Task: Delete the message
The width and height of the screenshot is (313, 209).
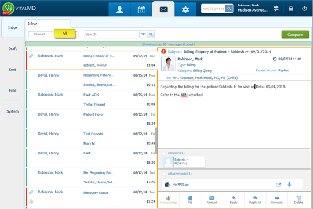Action: 299,200
